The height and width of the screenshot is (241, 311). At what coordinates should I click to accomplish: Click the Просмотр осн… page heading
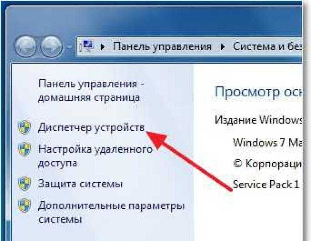[259, 92]
